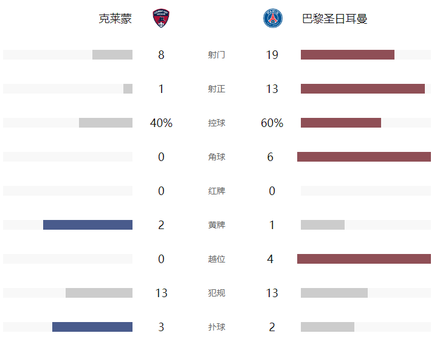Click the Clermont Foot club crest

click(161, 18)
